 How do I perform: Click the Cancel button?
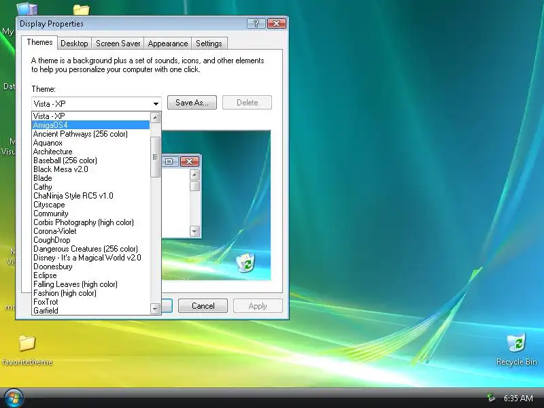click(203, 305)
